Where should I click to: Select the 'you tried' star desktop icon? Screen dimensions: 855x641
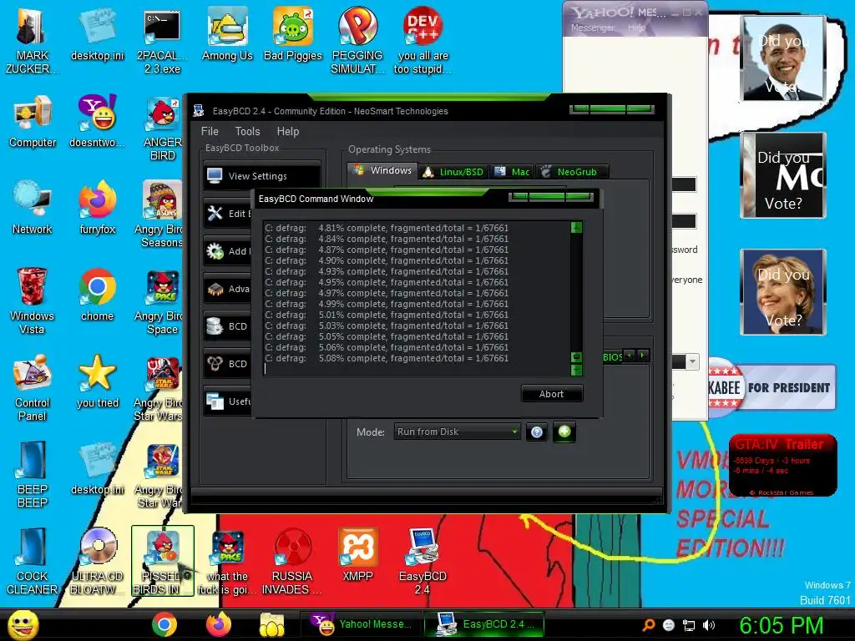[x=97, y=381]
